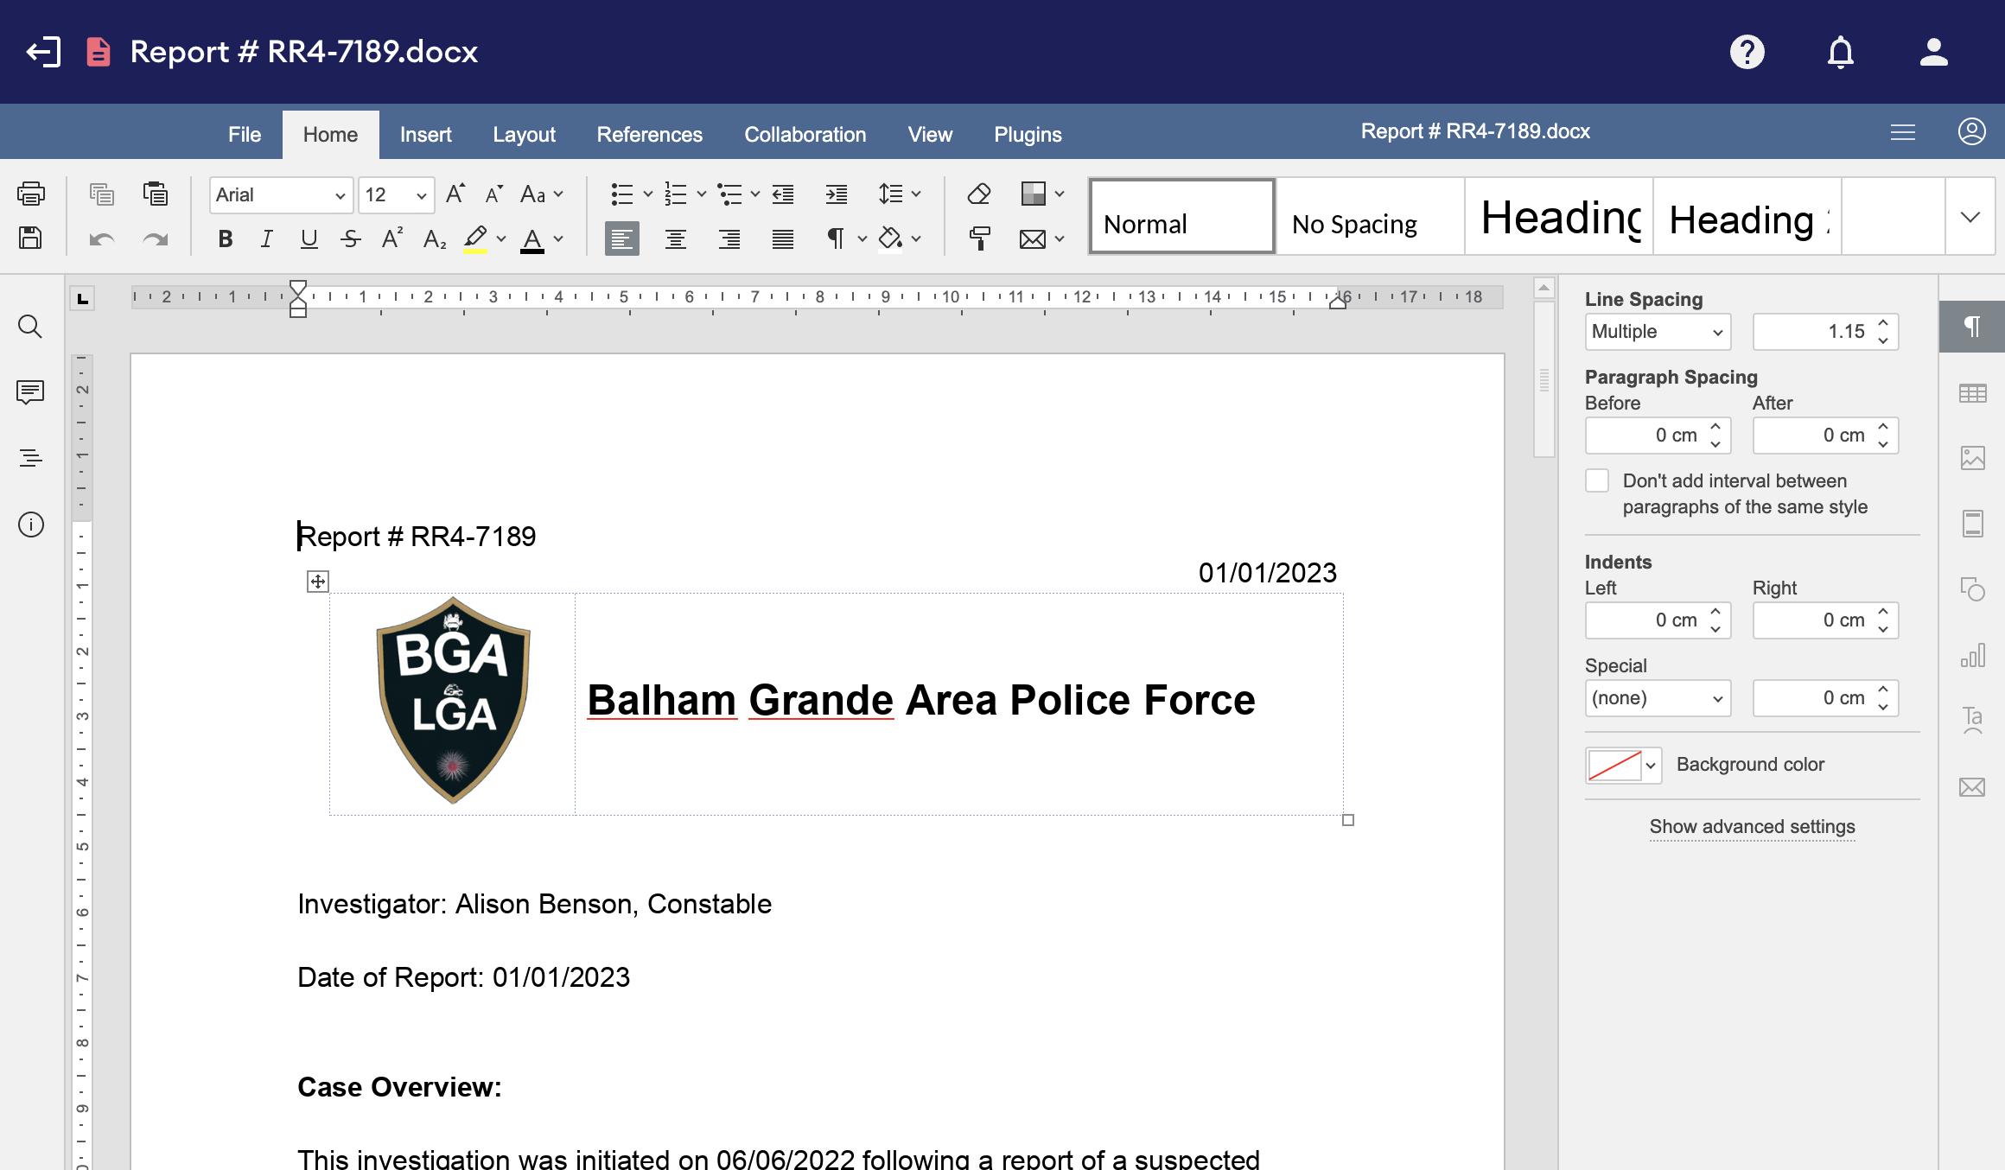Click the Help question mark icon
This screenshot has width=2005, height=1170.
pyautogui.click(x=1747, y=52)
